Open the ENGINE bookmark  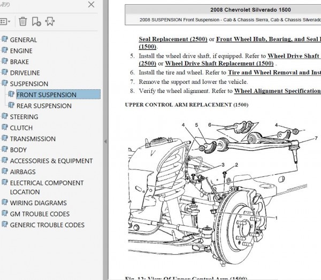point(21,51)
